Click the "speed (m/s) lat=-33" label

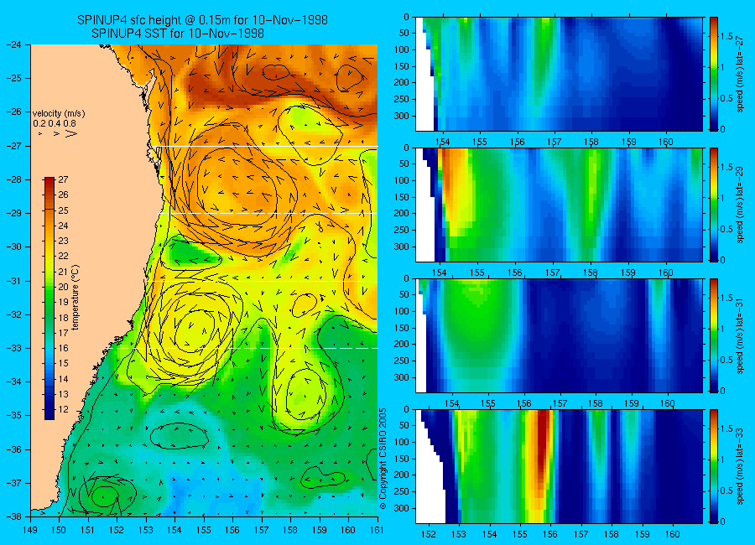[x=740, y=466]
